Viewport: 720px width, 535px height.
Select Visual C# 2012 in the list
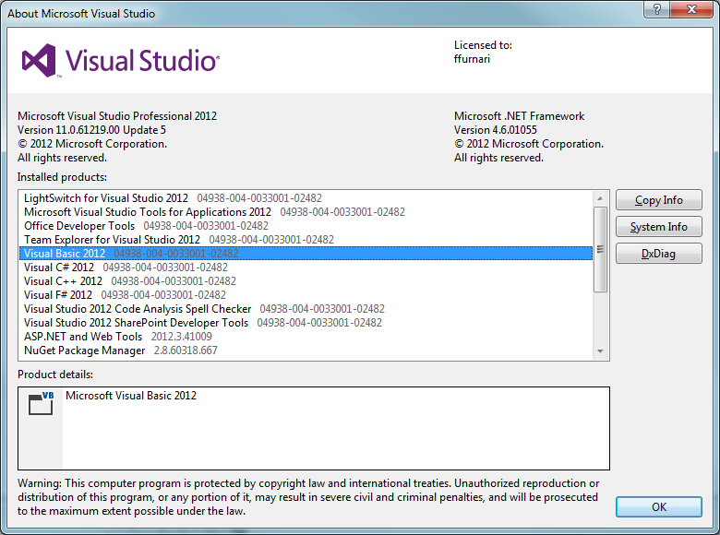point(306,267)
